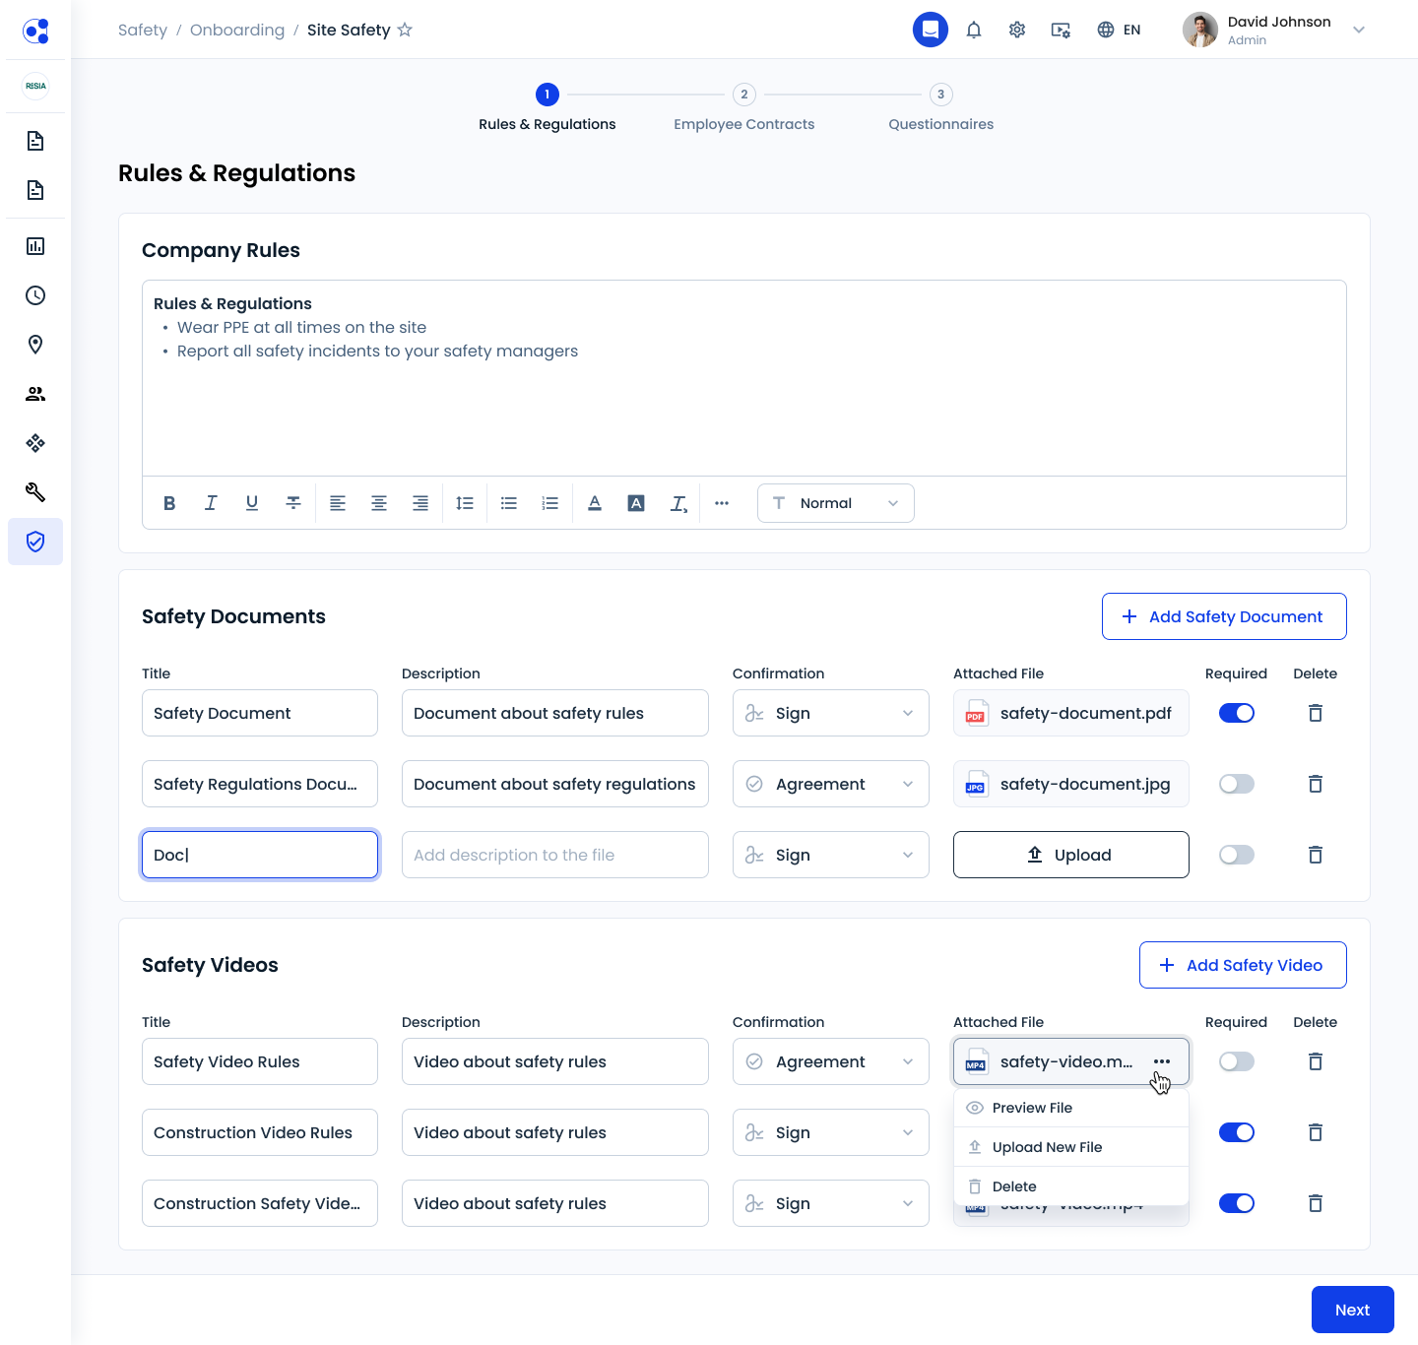The height and width of the screenshot is (1345, 1418).
Task: Delete the Safety Document row
Action: point(1316,713)
